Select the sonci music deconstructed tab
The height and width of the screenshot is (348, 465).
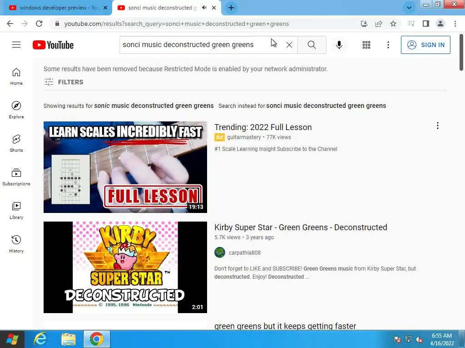pyautogui.click(x=162, y=8)
